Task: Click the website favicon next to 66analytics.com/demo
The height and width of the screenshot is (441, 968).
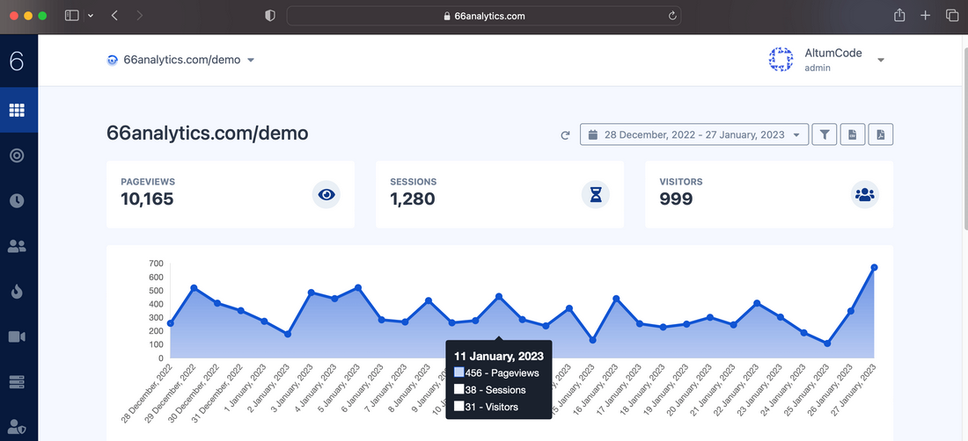Action: (113, 60)
